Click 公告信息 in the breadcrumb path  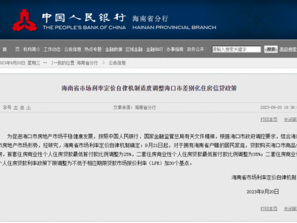[117, 63]
